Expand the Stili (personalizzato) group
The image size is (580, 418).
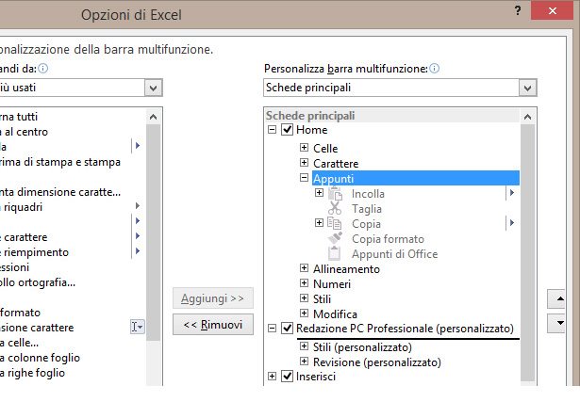point(304,347)
